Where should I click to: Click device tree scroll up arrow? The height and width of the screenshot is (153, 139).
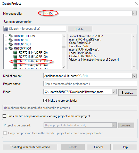click(x=64, y=36)
